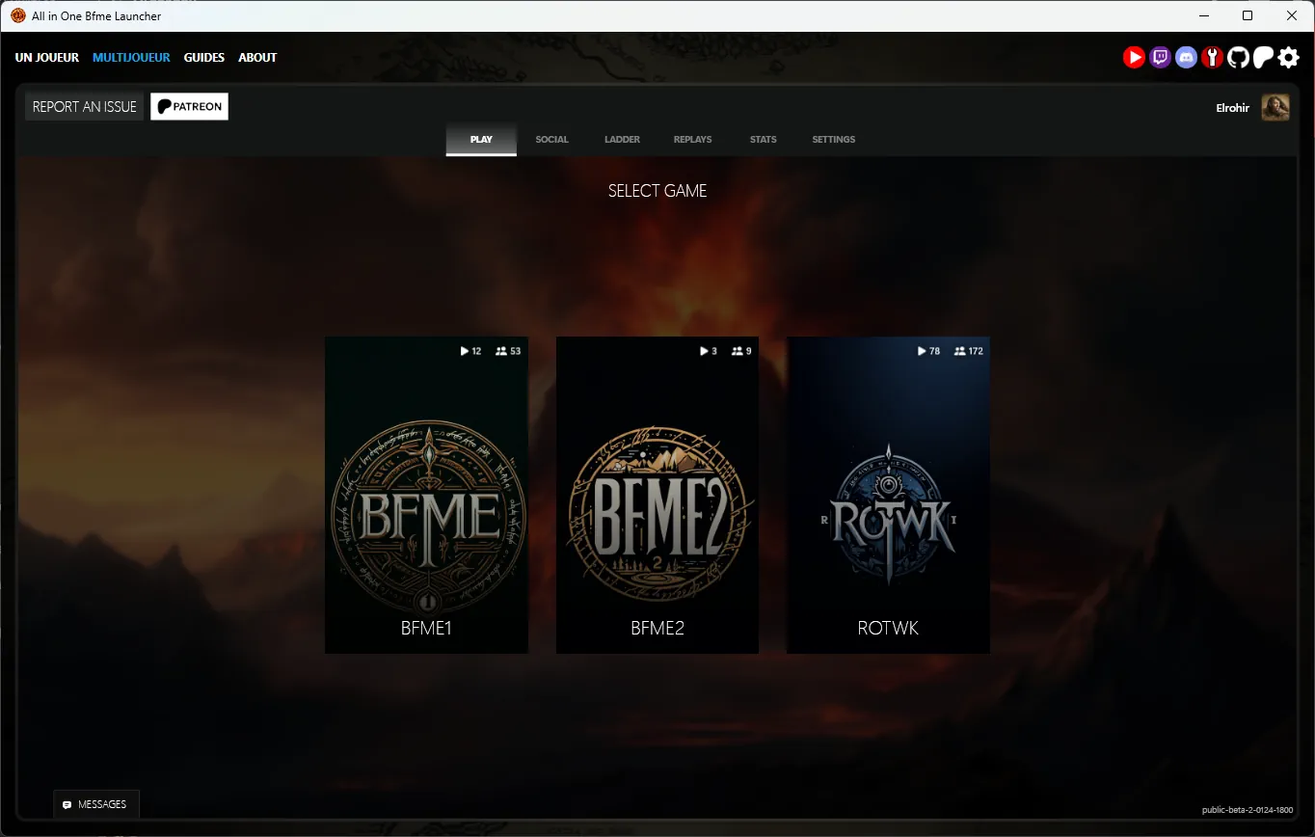Open the Settings tab
This screenshot has height=837, width=1315.
point(834,140)
